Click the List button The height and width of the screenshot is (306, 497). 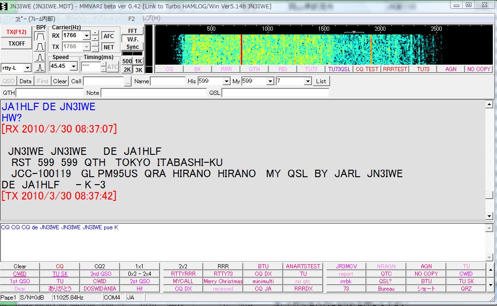tap(321, 81)
